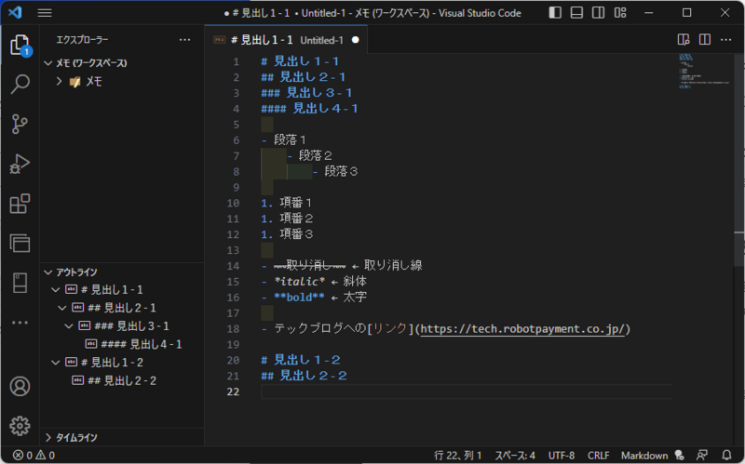Expand the タイムライン section
The width and height of the screenshot is (745, 464).
click(48, 437)
